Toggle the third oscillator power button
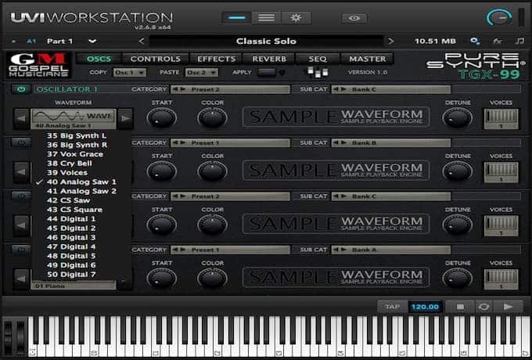 pos(21,196)
